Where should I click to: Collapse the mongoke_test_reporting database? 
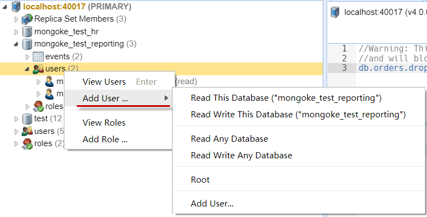16,44
